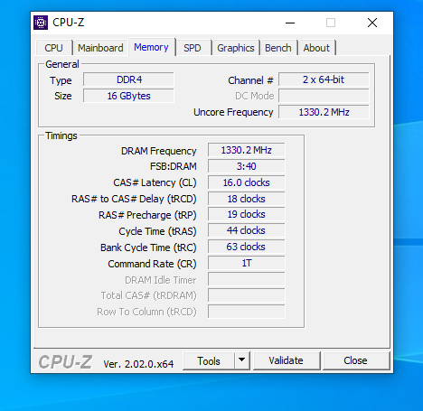Click the DDR4 memory type field

pos(128,79)
